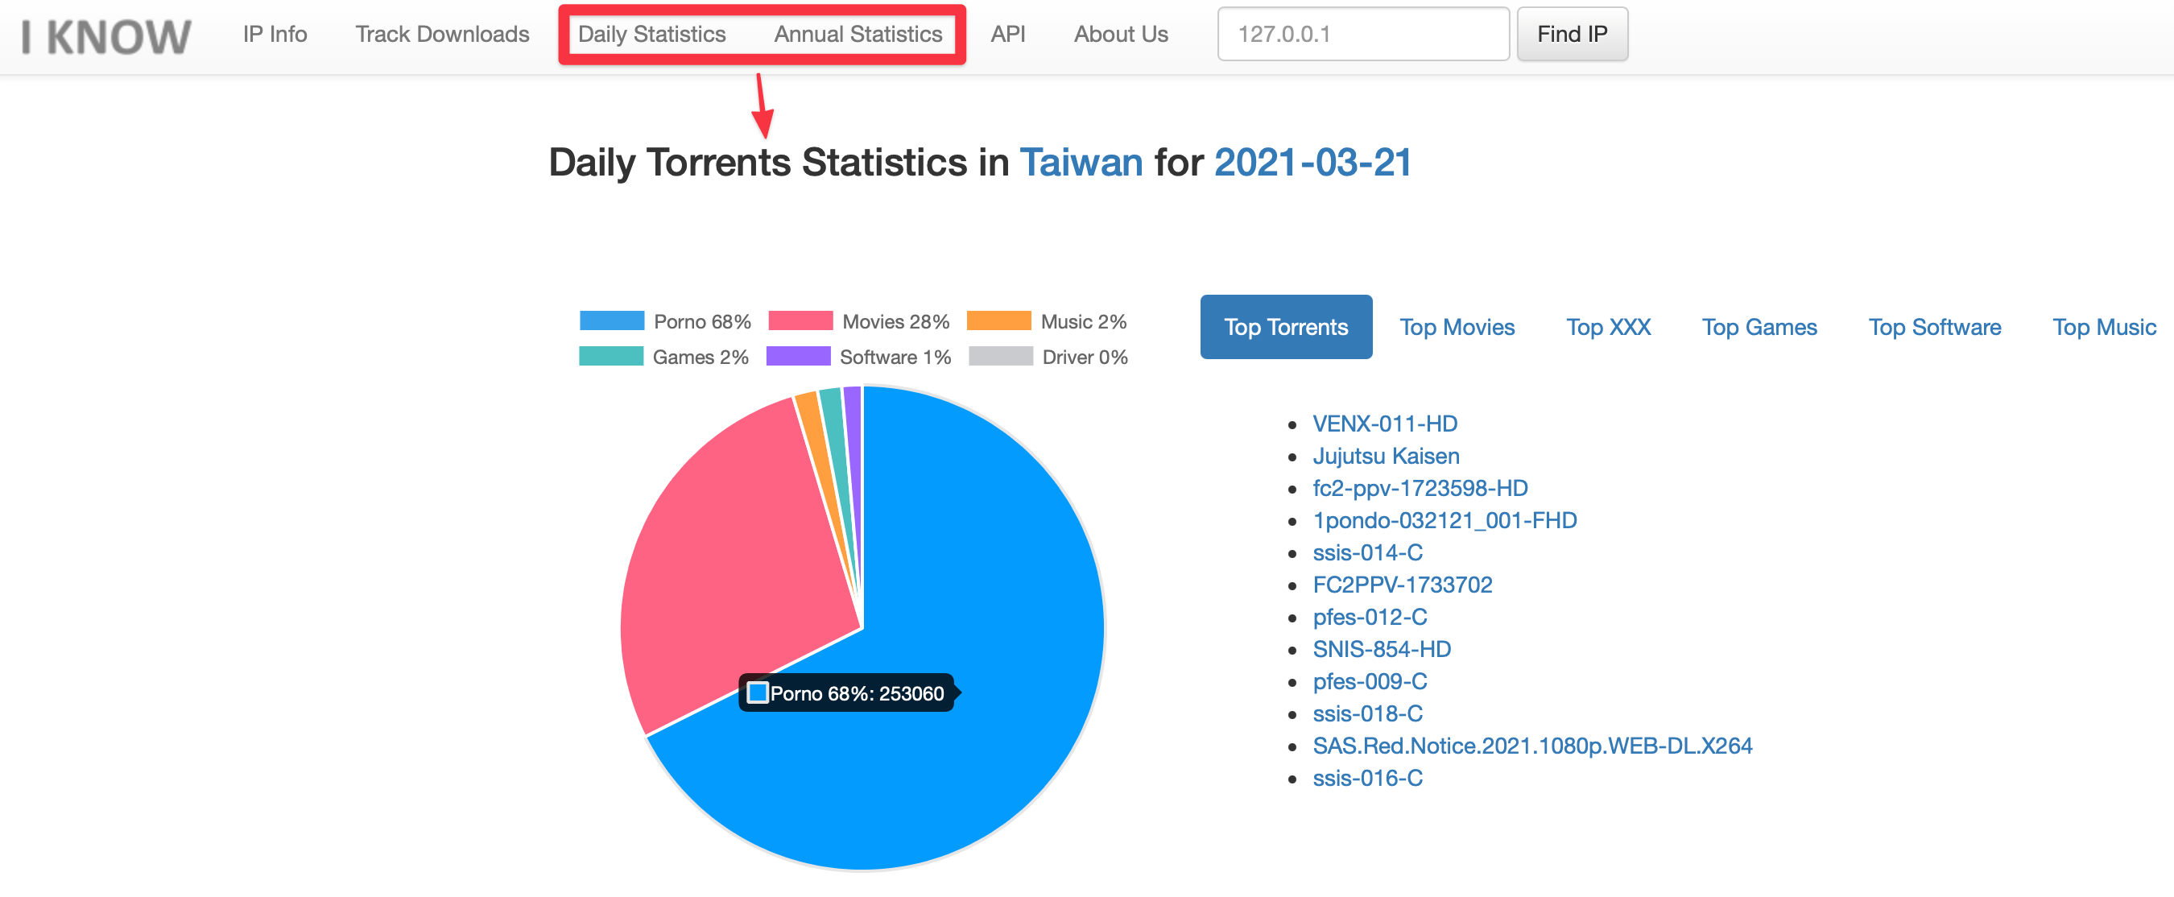Toggle the Driver 0% legend swatch

click(1000, 356)
